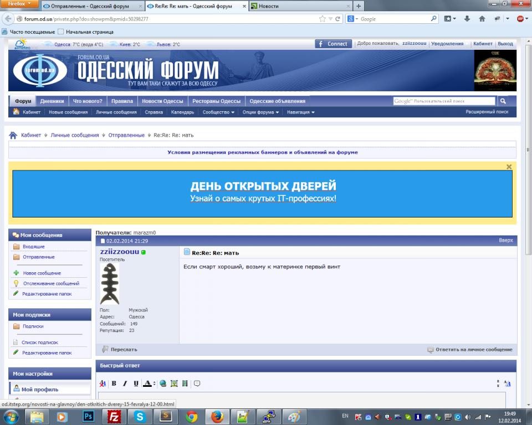Screen dimensions: 532x425
Task: Click the Firefox home button
Action: (x=482, y=19)
